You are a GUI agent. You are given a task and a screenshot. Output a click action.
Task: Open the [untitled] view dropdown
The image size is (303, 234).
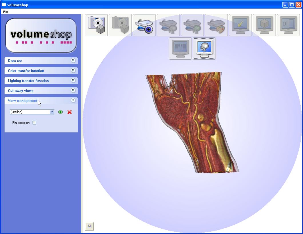tap(52, 112)
